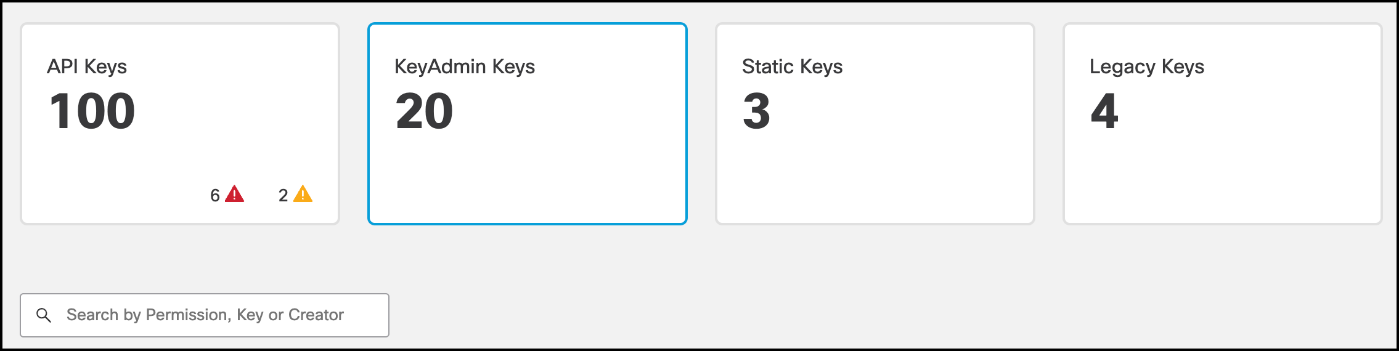The height and width of the screenshot is (351, 1399).
Task: Click the number 2 beside the yellow warning
Action: tap(283, 196)
